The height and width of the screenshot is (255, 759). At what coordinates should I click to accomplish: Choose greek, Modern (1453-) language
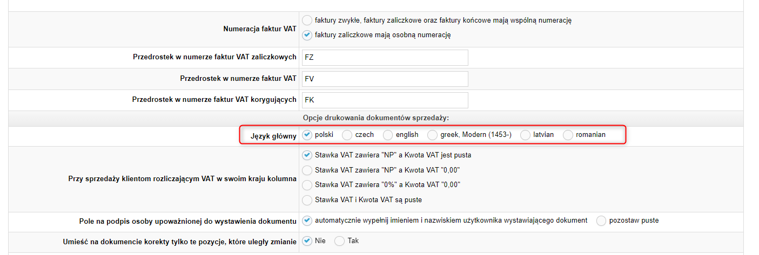coord(433,135)
